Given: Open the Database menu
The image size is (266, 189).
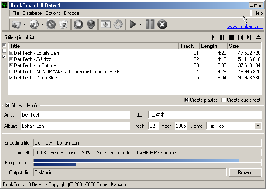Looking at the screenshot, I should (x=32, y=13).
